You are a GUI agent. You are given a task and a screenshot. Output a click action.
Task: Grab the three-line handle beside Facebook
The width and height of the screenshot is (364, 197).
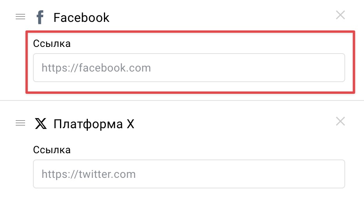point(20,17)
